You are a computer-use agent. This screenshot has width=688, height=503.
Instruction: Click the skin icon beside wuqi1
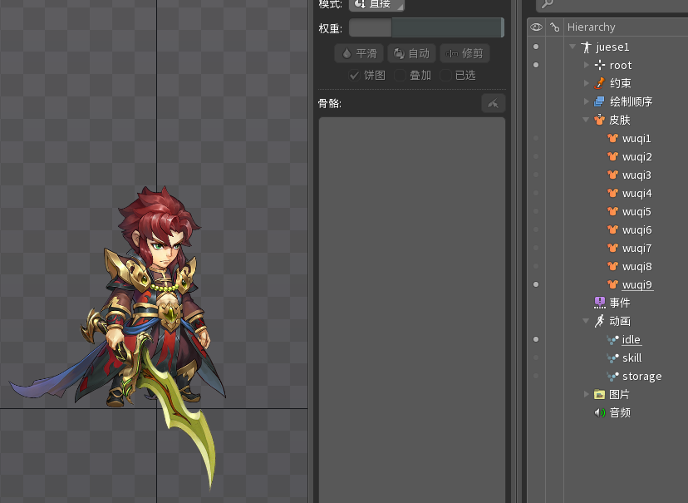pyautogui.click(x=613, y=138)
